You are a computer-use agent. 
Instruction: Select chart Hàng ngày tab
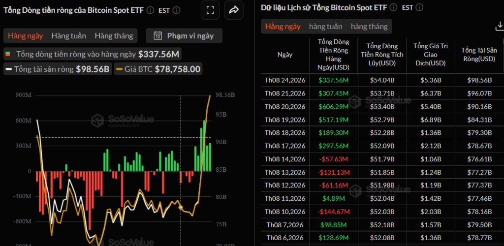[x=26, y=35]
